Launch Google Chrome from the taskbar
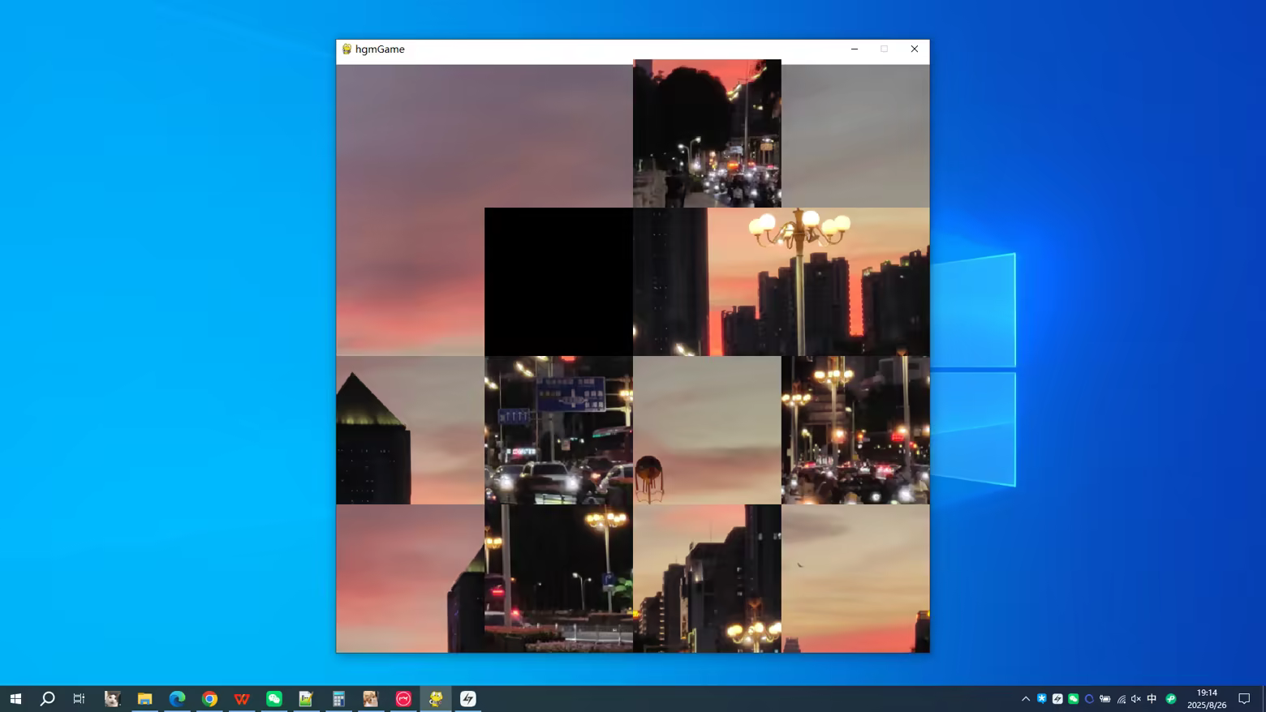This screenshot has height=712, width=1266. click(x=209, y=698)
